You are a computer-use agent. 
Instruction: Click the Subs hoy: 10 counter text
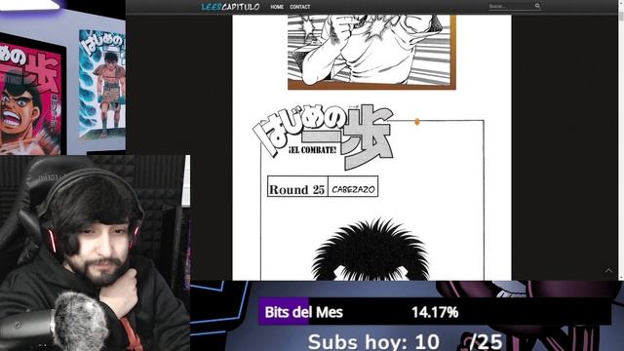[x=373, y=342]
